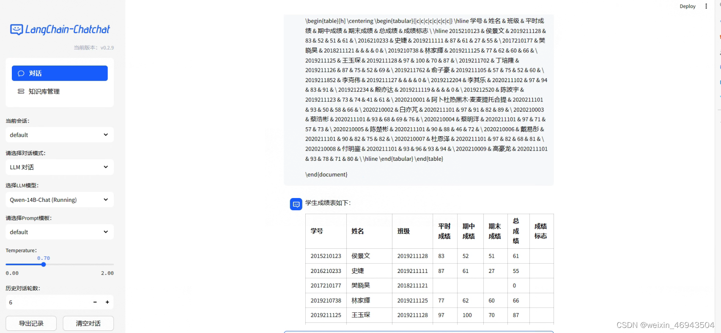Viewport: 721px width, 333px height.
Task: Click the name cell 林家輝
Action: (370, 300)
